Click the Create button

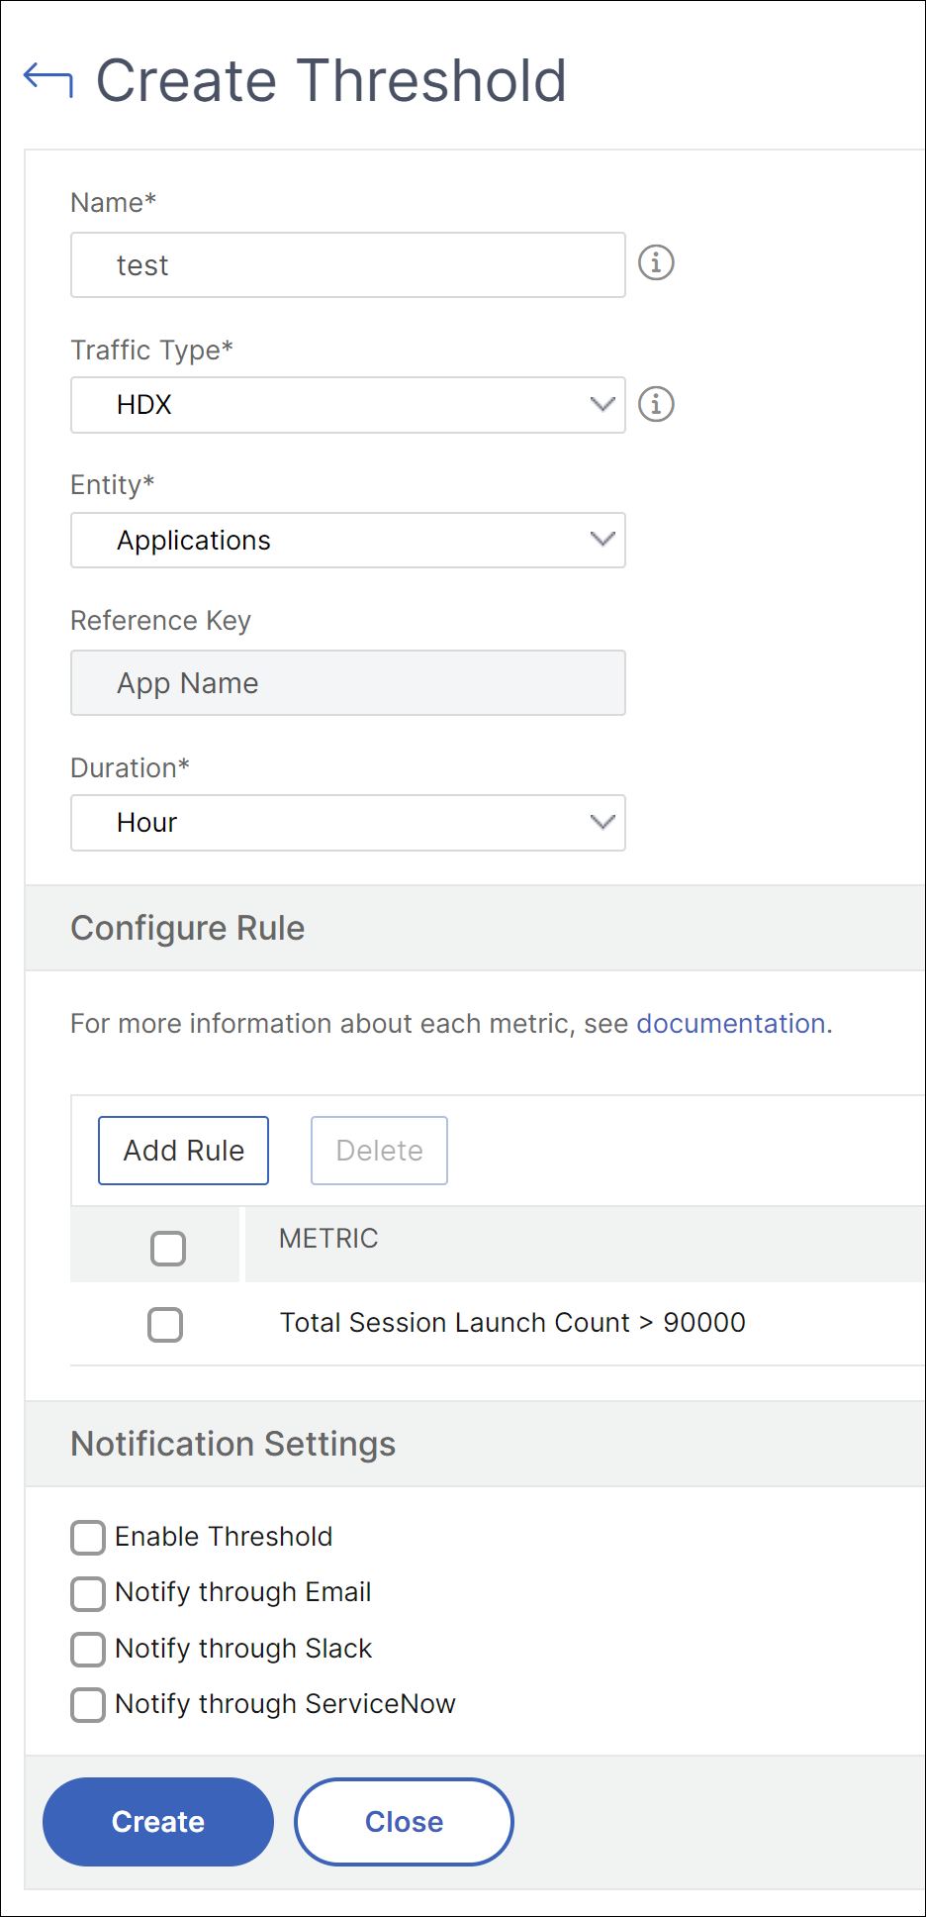(x=158, y=1822)
